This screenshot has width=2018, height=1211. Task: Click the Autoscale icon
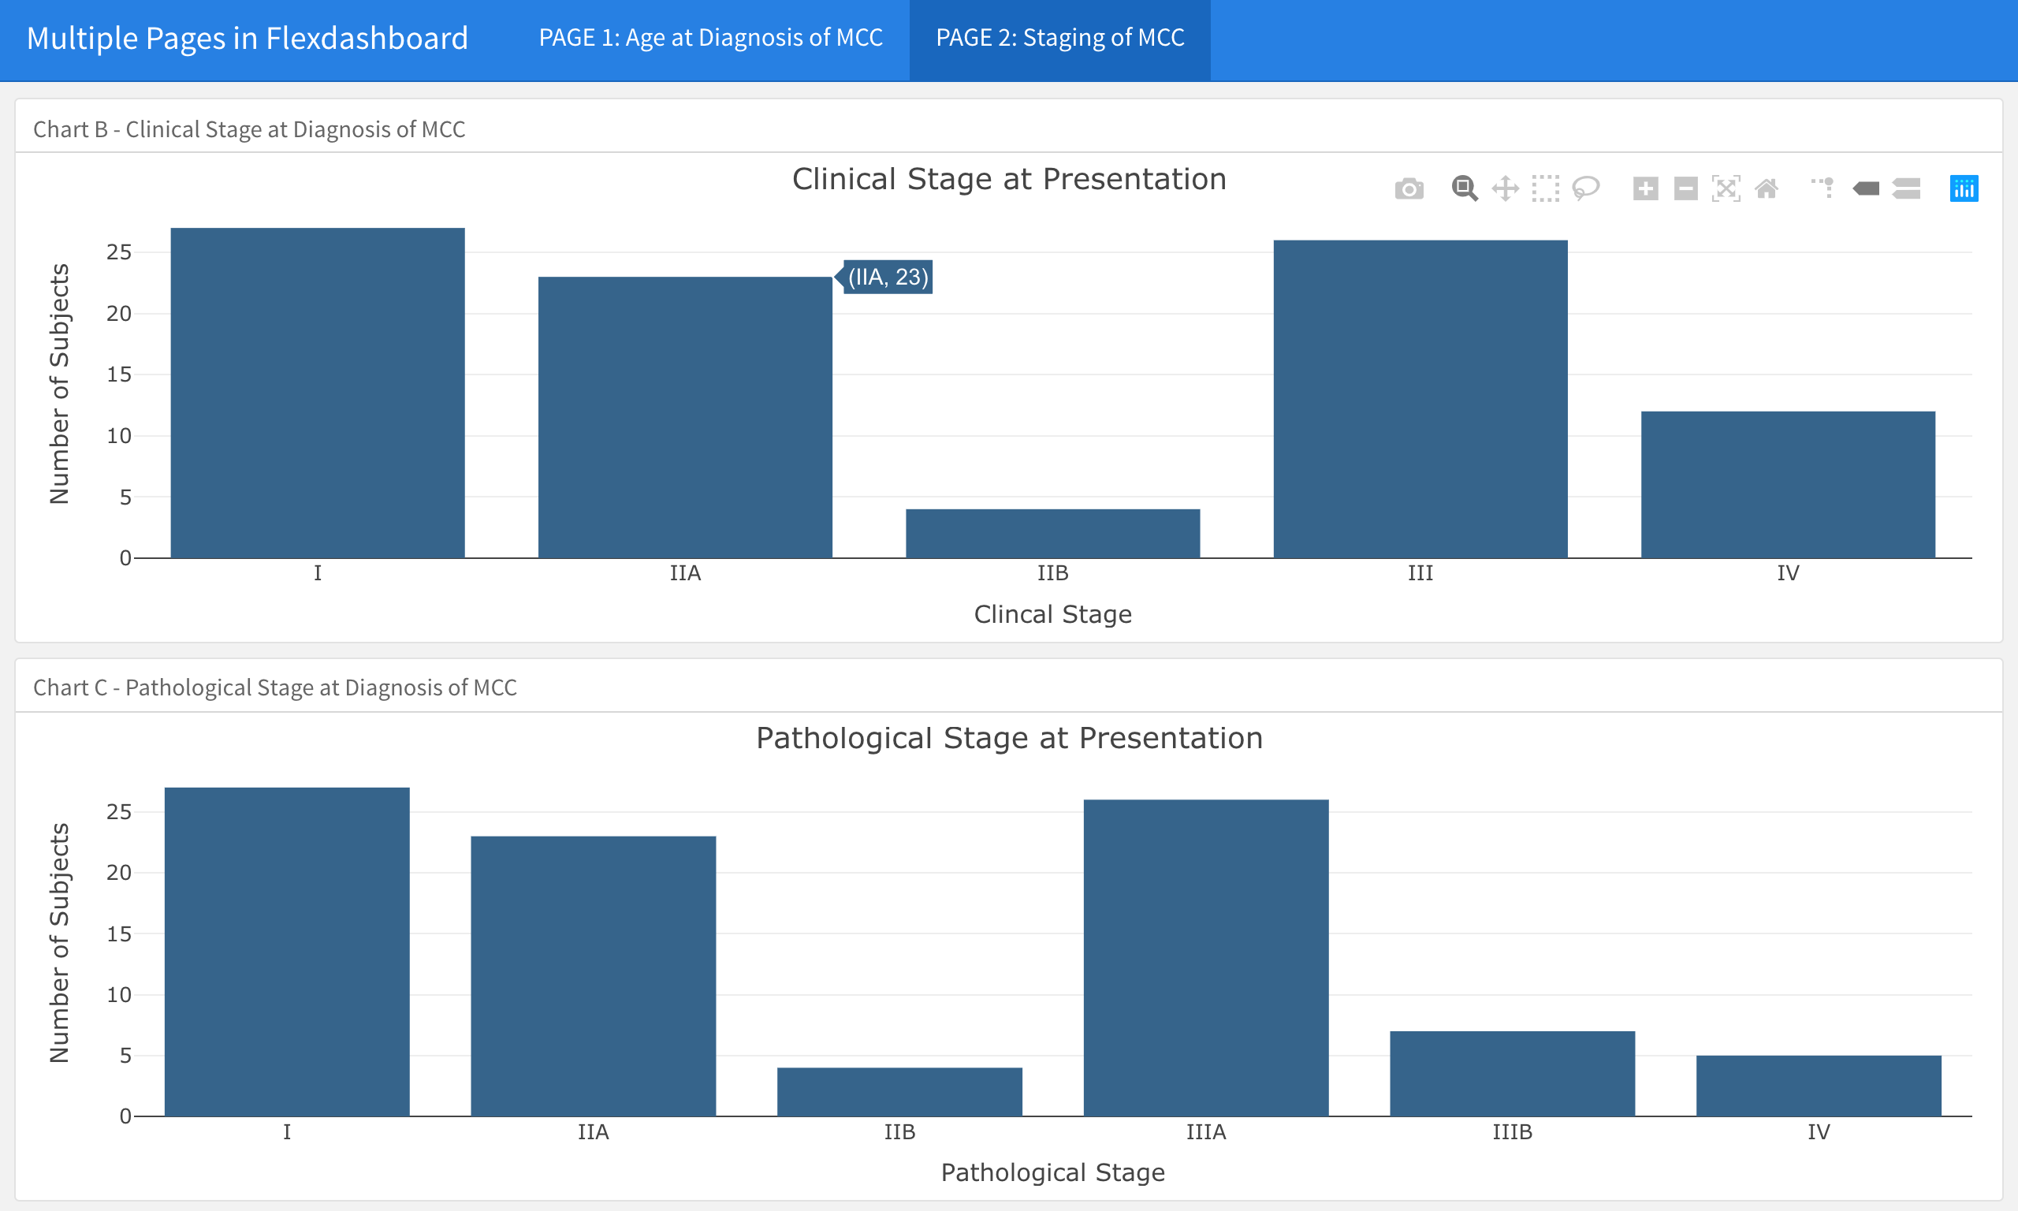pos(1726,188)
